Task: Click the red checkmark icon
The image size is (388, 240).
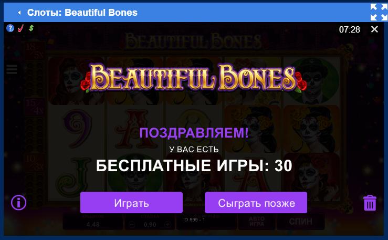Action: tap(20, 28)
